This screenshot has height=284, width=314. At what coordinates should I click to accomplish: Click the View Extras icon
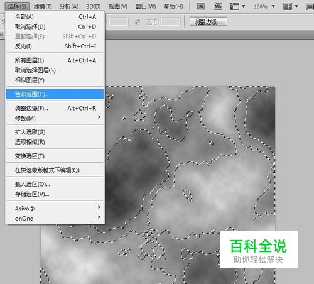point(235,6)
